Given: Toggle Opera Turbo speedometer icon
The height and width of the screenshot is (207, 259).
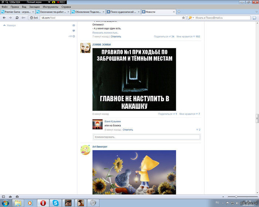Looking at the screenshot, I should coord(17,197).
